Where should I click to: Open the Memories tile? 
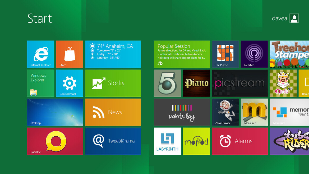click(289, 112)
